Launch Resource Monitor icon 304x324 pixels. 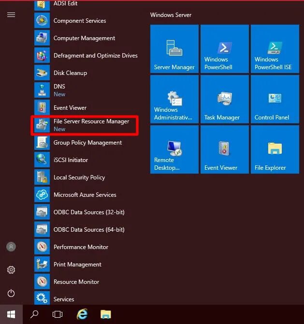(x=42, y=281)
